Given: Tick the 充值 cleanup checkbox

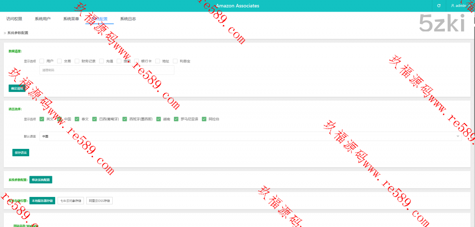Looking at the screenshot, I should (x=102, y=61).
